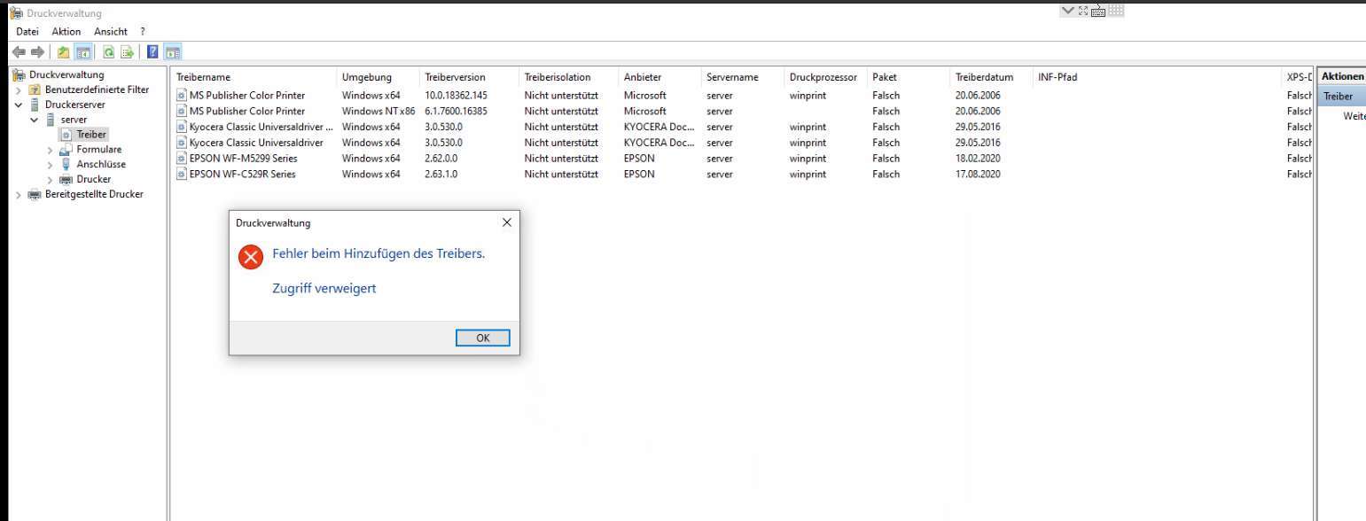Click the Windows NT x86 environment cell
The image size is (1366, 521).
point(379,112)
